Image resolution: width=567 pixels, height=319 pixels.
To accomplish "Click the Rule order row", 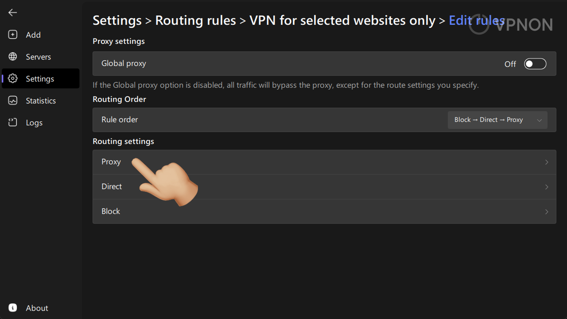I will coord(266,120).
